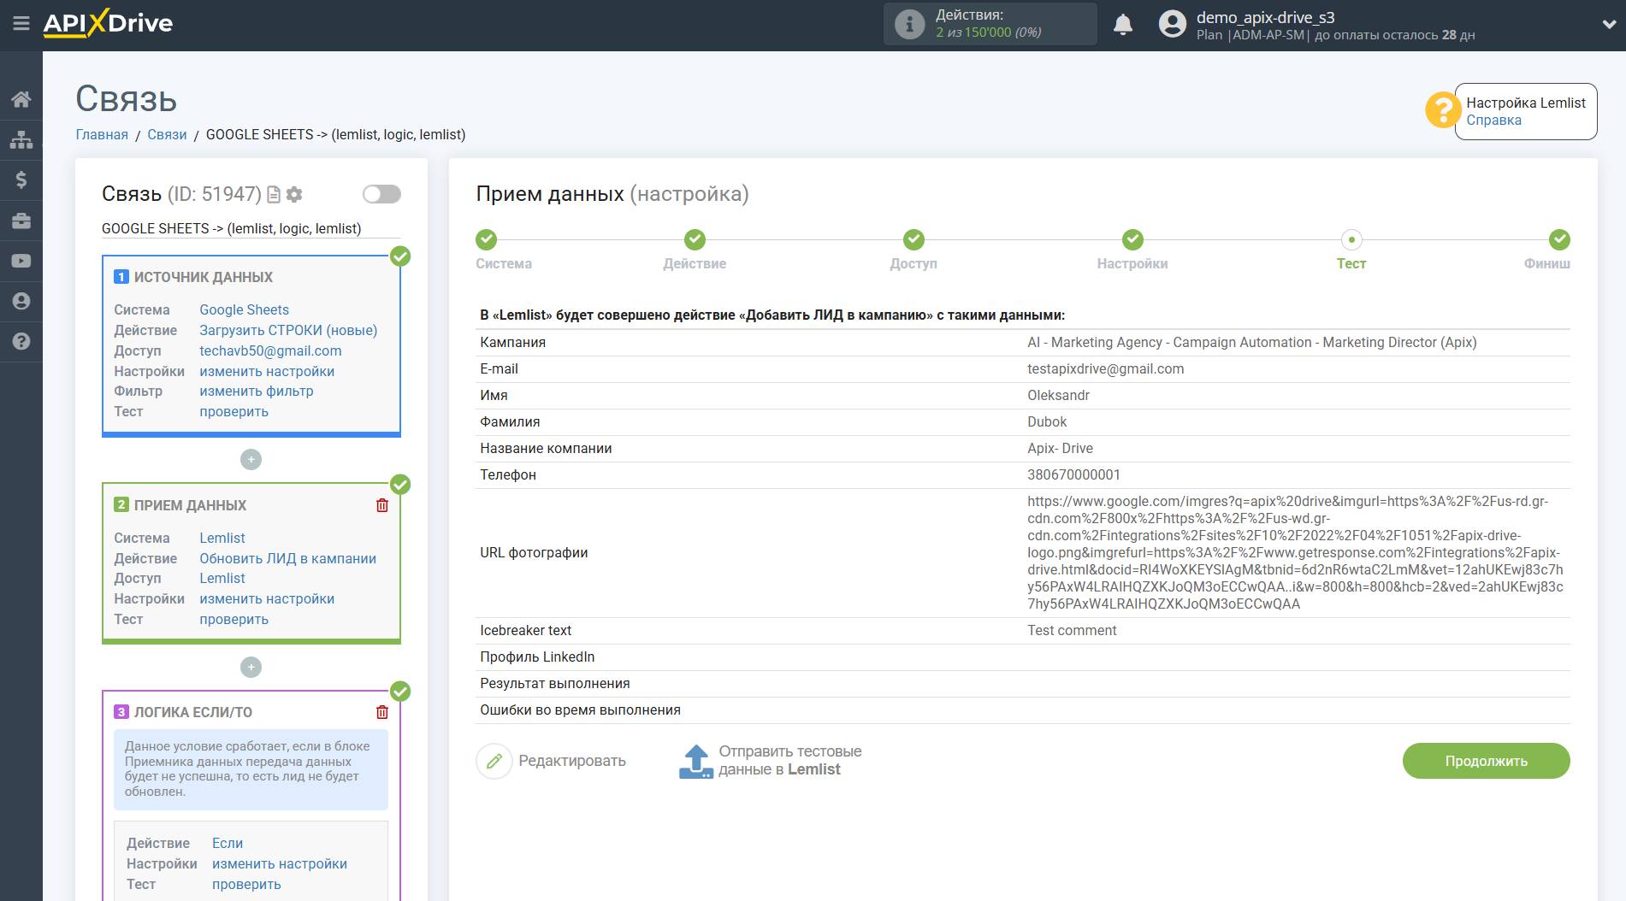Click the Продолжить button
The height and width of the screenshot is (901, 1626).
(1487, 761)
